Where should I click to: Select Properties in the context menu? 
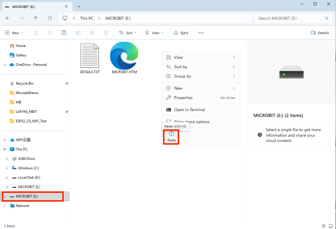pyautogui.click(x=201, y=98)
